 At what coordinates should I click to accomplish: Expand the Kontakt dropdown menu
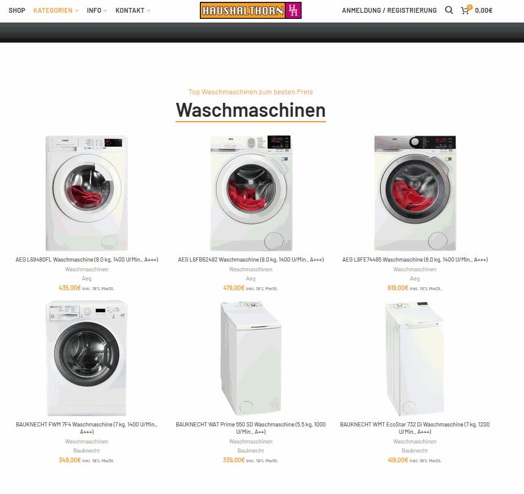[x=133, y=10]
